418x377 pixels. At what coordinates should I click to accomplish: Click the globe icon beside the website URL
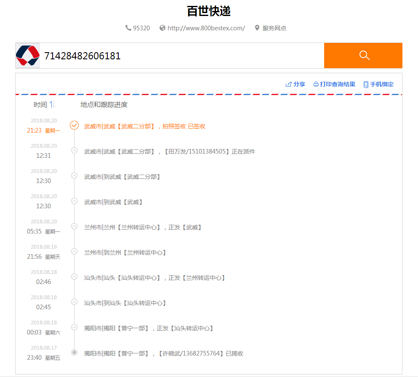(162, 28)
